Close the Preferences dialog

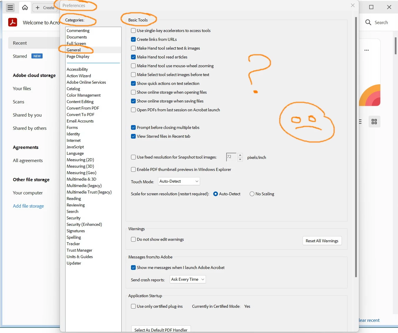pos(353,5)
